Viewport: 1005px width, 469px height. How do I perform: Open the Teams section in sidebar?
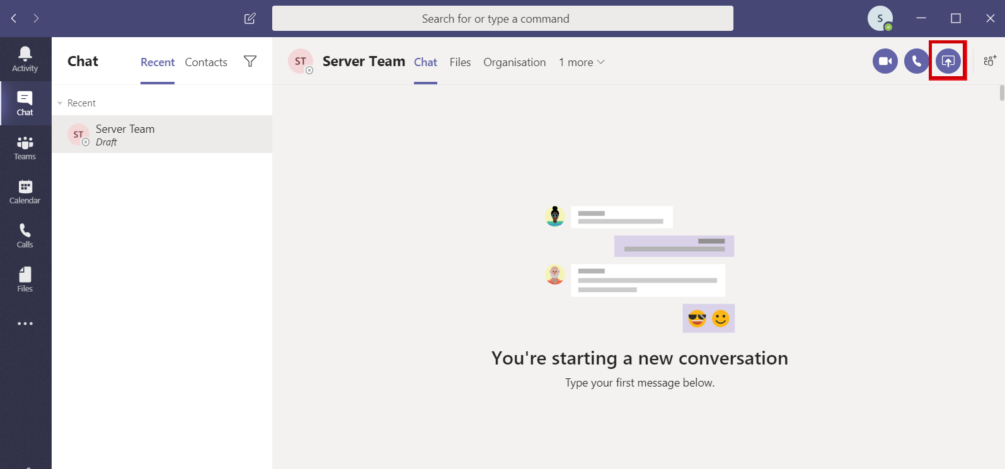(x=25, y=147)
